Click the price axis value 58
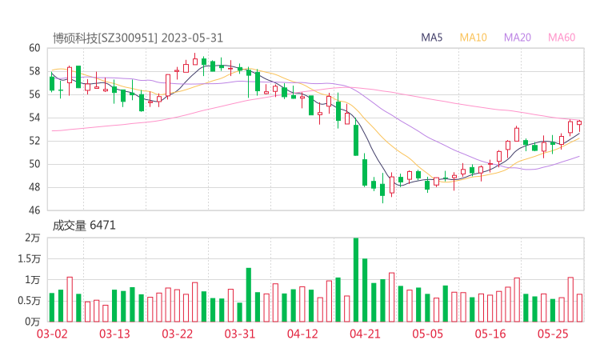592x352 pixels. pyautogui.click(x=34, y=71)
